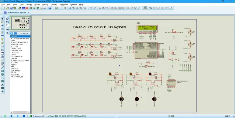Select the Selection Mode arrow tool
Image resolution: width=236 pixels, height=120 pixels.
pyautogui.click(x=2, y=19)
